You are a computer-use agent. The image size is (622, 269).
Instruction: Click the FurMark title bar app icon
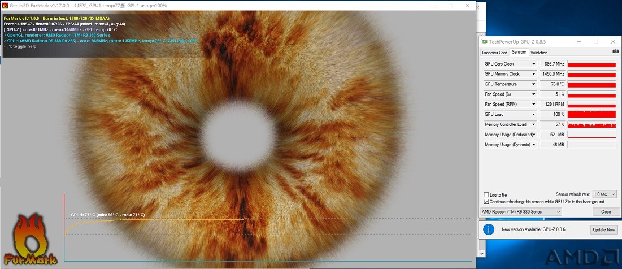coord(5,6)
